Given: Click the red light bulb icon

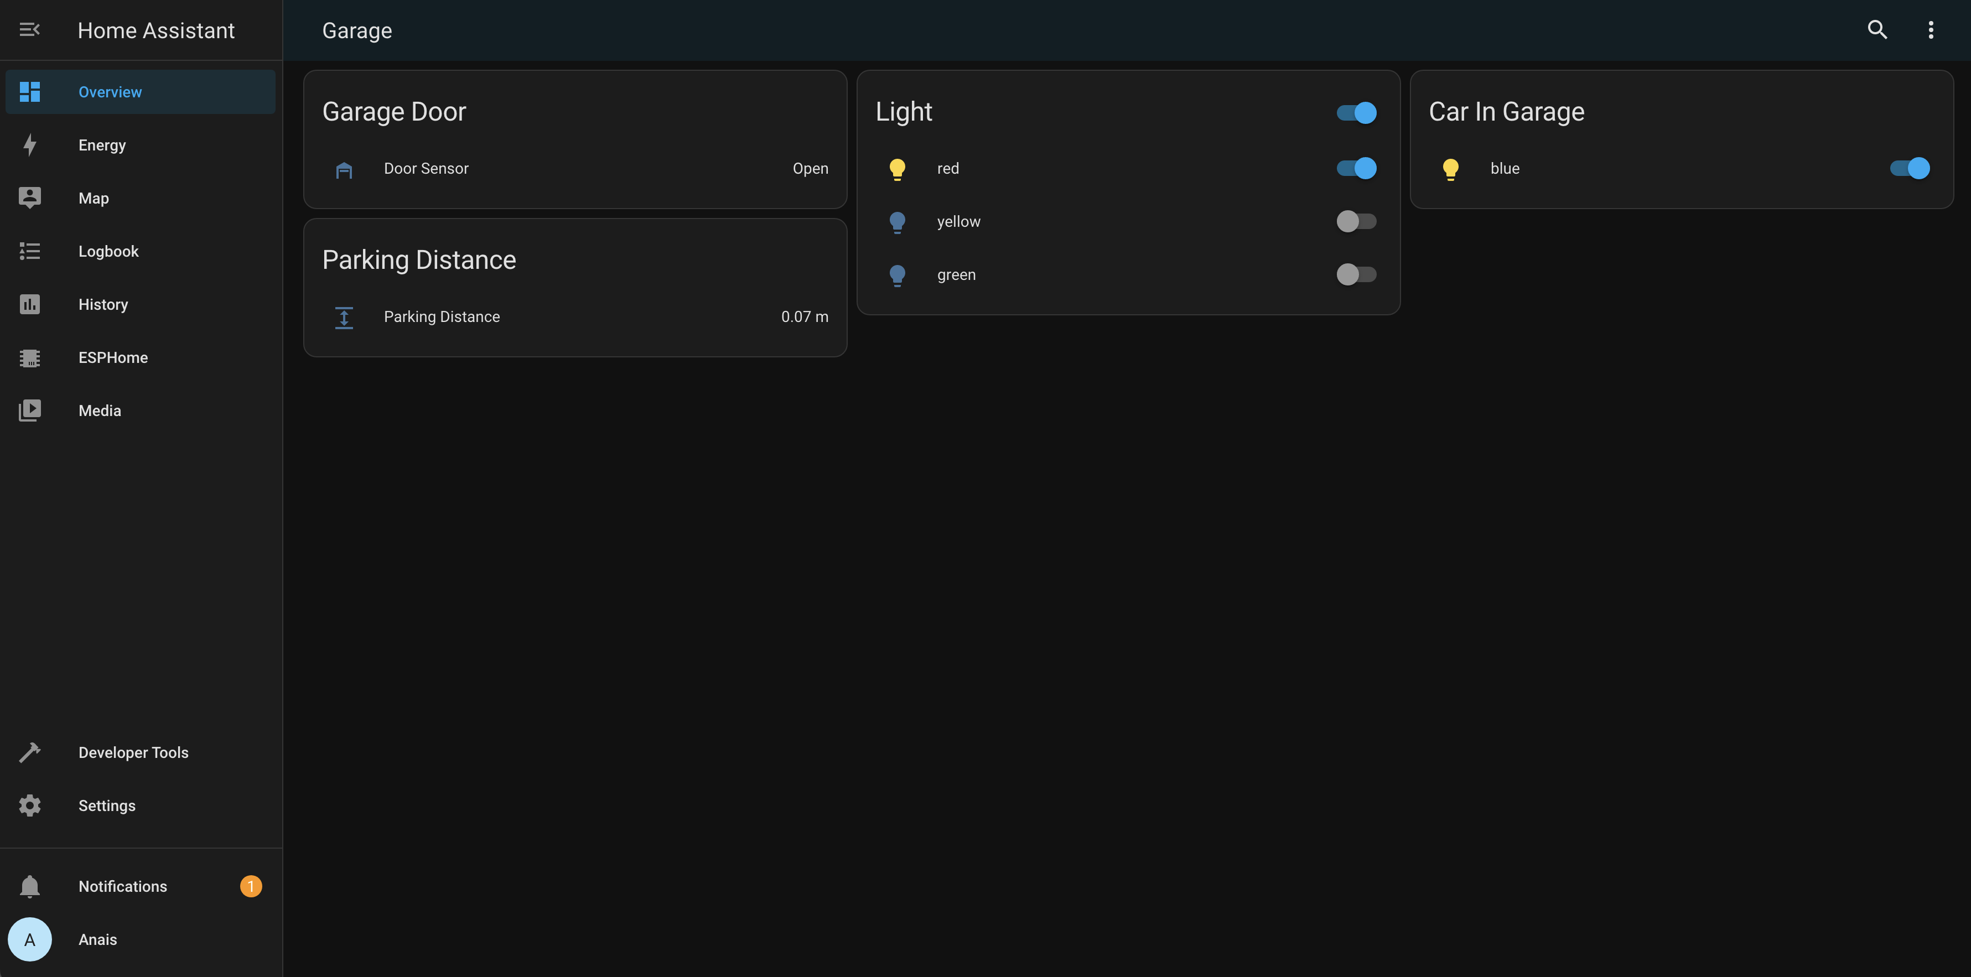Looking at the screenshot, I should (x=897, y=169).
